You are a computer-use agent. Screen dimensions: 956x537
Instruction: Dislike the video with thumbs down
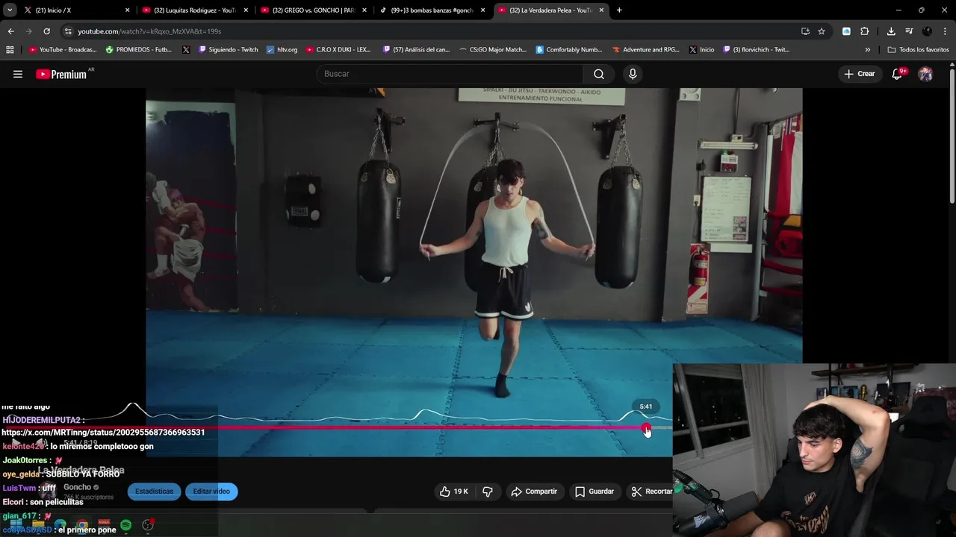488,492
